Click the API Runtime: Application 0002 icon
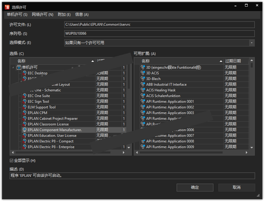The image size is (265, 201). pos(143,107)
